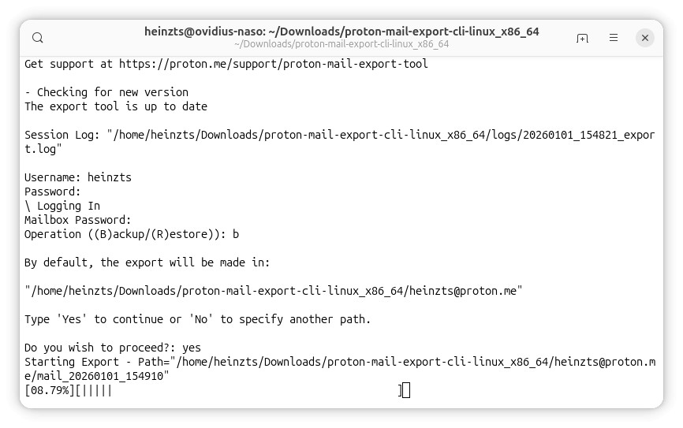The width and height of the screenshot is (683, 428).
Task: Click "By default, the export will be made in:"
Action: click(x=147, y=262)
